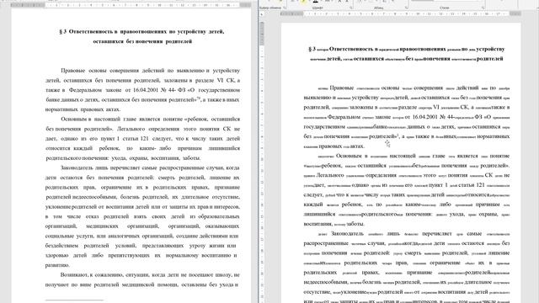Click word 'Легального' in the right document
Screen dimensions: 539x303
click(x=330, y=175)
